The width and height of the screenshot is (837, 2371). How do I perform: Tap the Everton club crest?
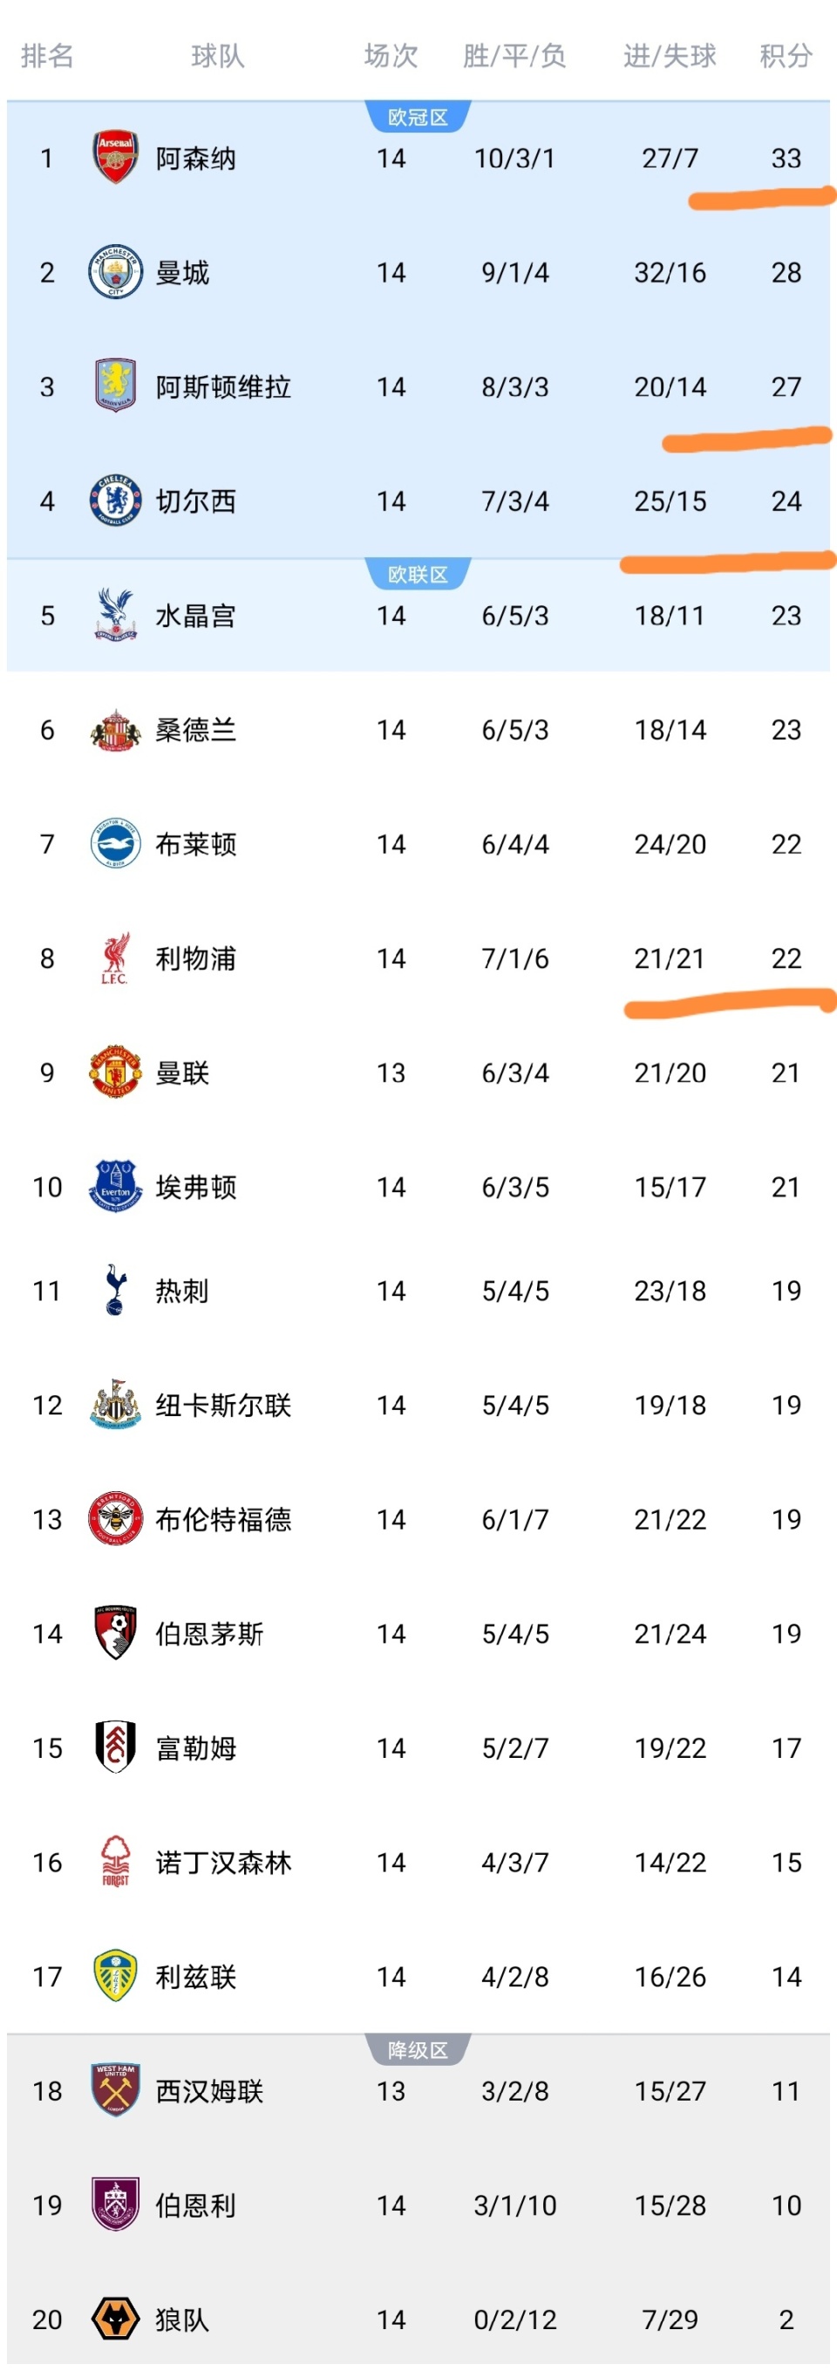(115, 1187)
